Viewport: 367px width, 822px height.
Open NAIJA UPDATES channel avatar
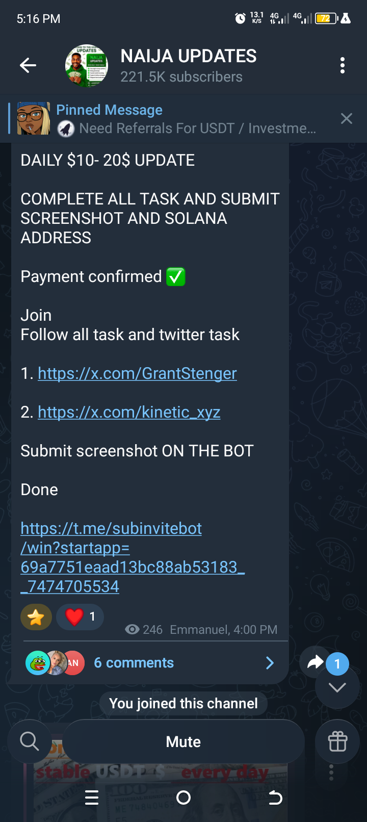point(87,65)
